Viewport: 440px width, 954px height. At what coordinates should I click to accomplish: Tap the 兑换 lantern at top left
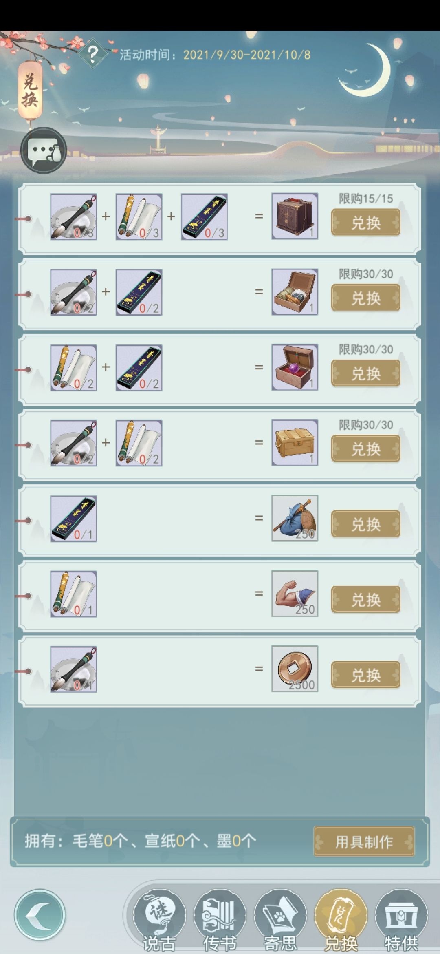(31, 91)
